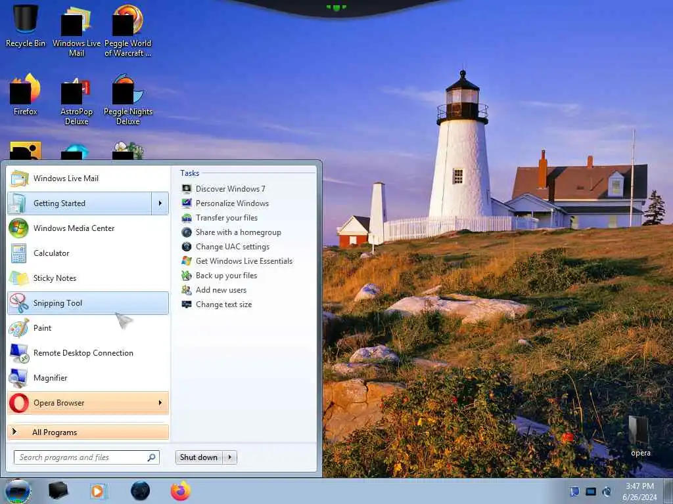Expand All Programs list

pos(88,432)
